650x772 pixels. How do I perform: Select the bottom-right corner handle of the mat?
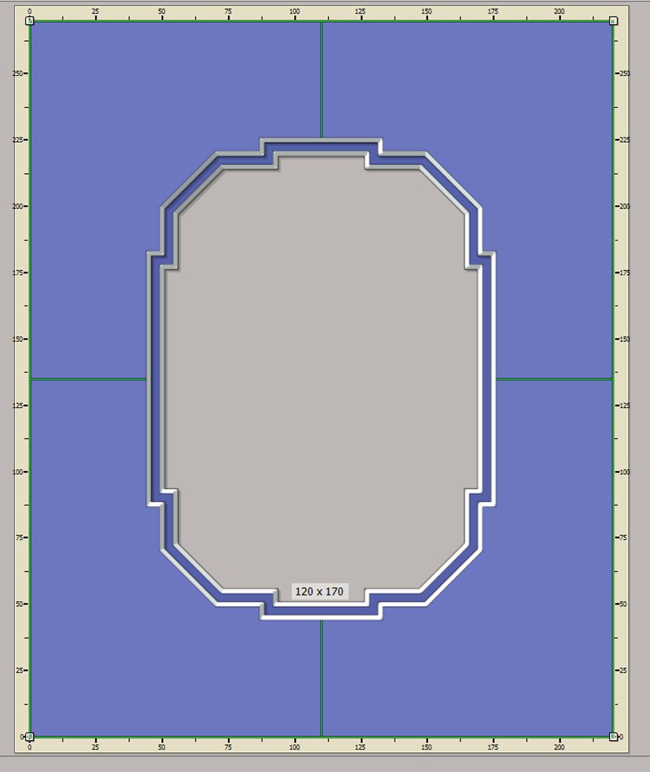click(613, 736)
